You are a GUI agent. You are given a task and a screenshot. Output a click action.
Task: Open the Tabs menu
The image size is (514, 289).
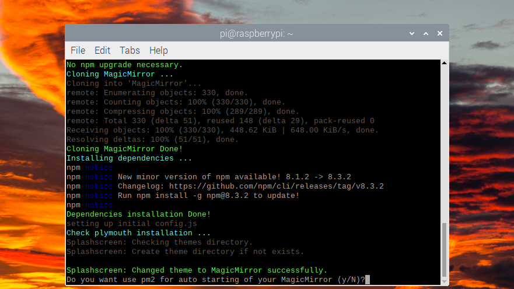pos(130,51)
